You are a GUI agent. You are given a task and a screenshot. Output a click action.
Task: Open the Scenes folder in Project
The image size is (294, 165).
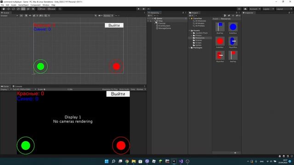coord(198,40)
